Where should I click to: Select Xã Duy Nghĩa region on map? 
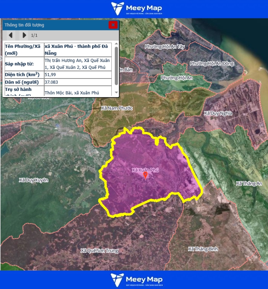pyautogui.click(x=218, y=113)
